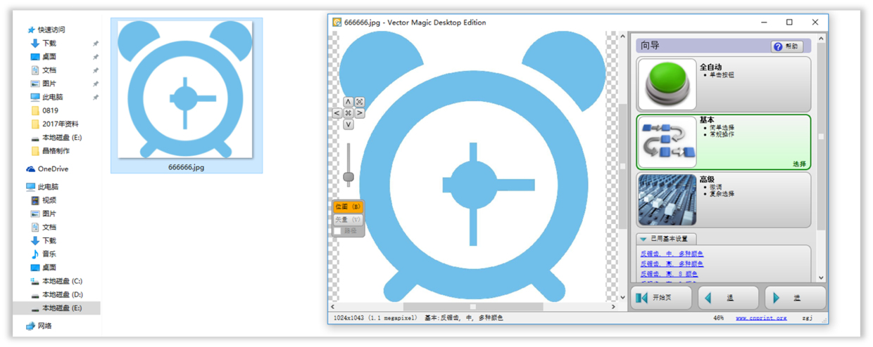Toggle the 路径 checkbox
The image size is (873, 347).
click(x=338, y=230)
